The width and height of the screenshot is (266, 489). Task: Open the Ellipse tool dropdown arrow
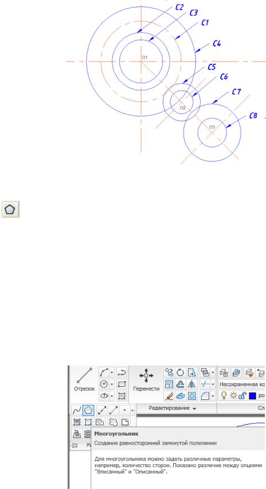click(111, 395)
